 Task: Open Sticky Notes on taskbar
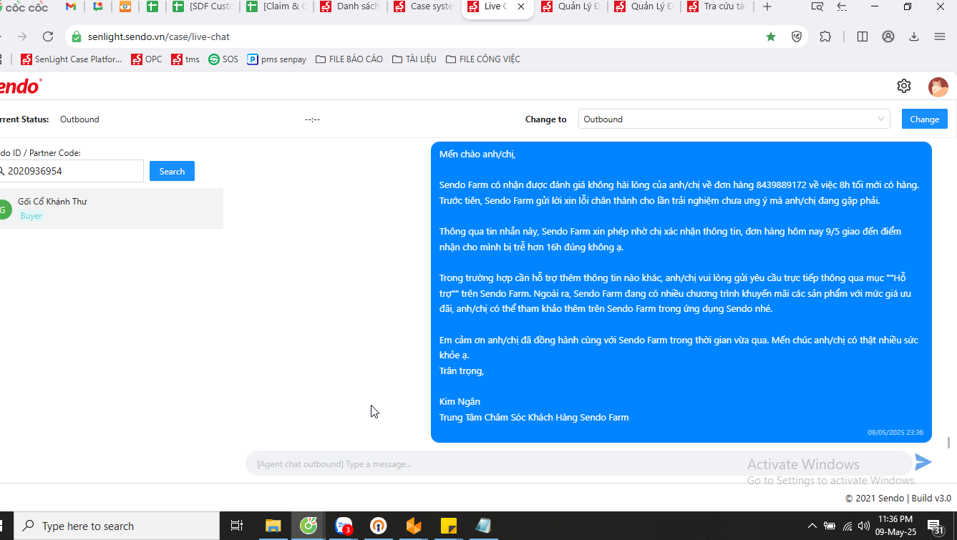(x=449, y=526)
